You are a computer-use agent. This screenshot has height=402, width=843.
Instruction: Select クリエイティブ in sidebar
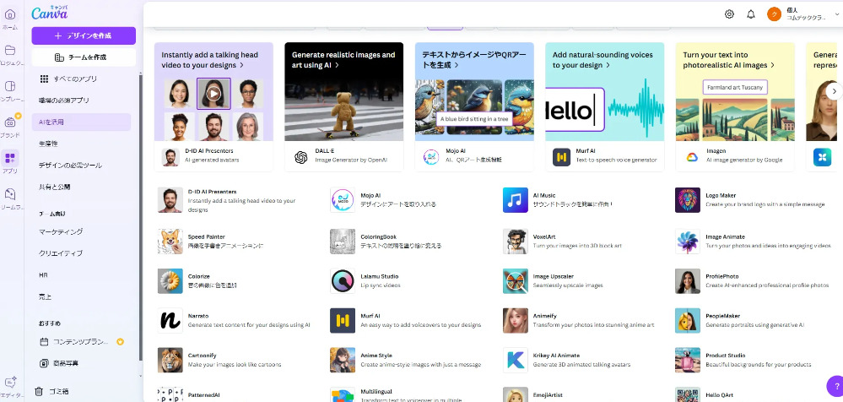pos(81,253)
